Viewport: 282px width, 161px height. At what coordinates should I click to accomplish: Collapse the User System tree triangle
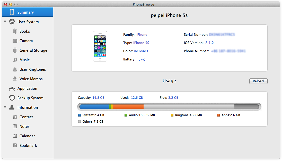5,22
